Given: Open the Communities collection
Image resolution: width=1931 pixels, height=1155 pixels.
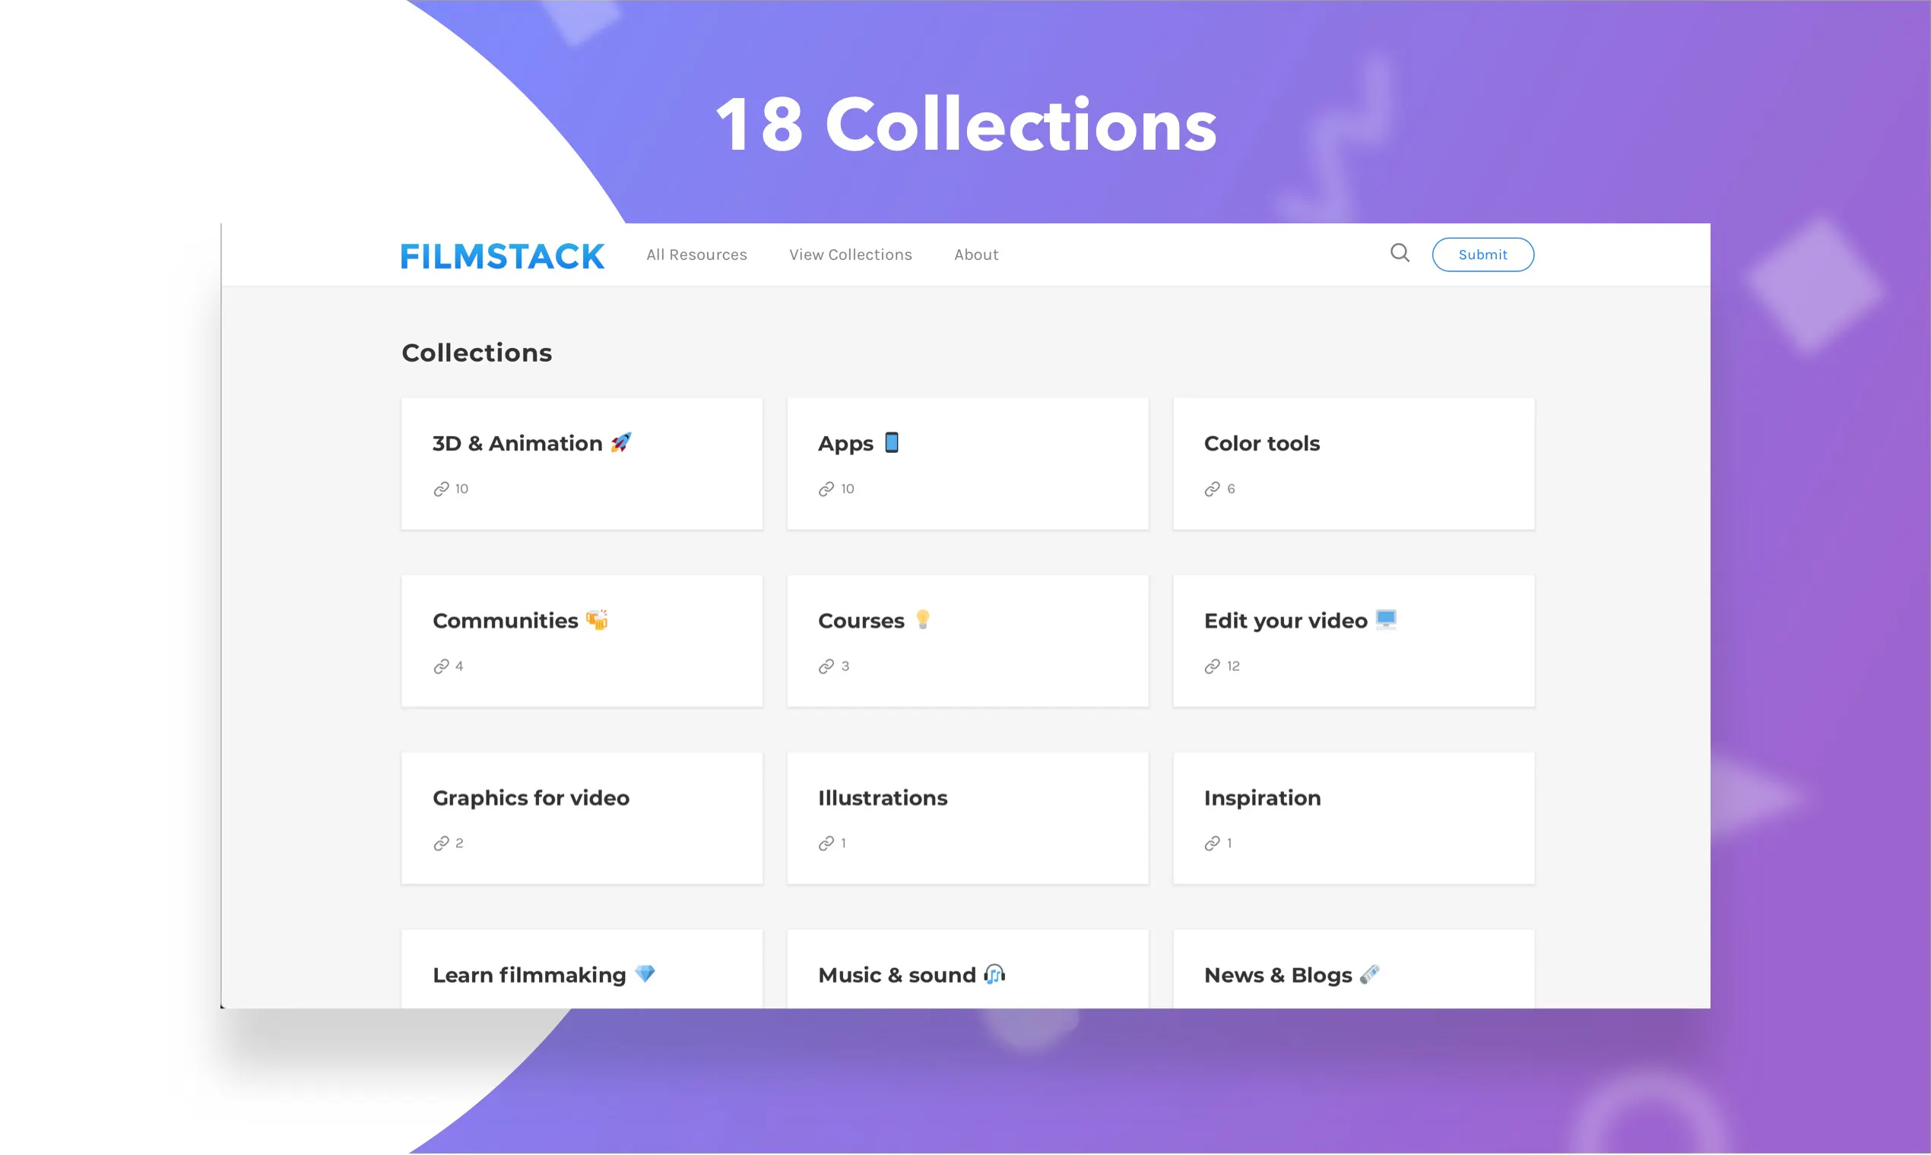Looking at the screenshot, I should pos(582,641).
